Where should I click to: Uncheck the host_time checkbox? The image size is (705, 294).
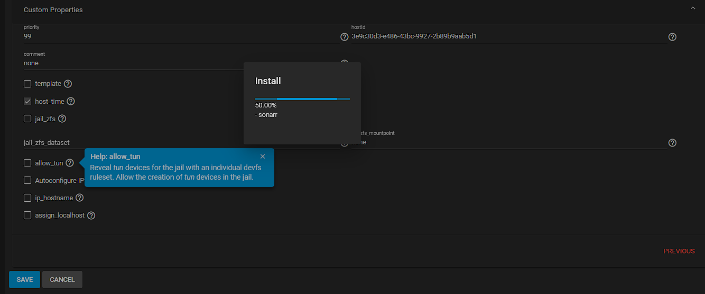tap(27, 101)
